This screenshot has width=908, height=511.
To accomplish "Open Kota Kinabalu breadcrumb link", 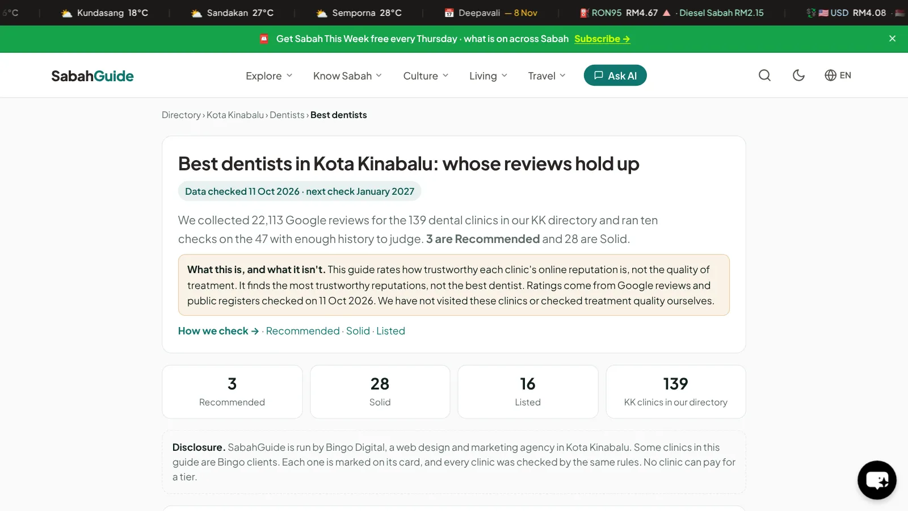I will pyautogui.click(x=235, y=115).
